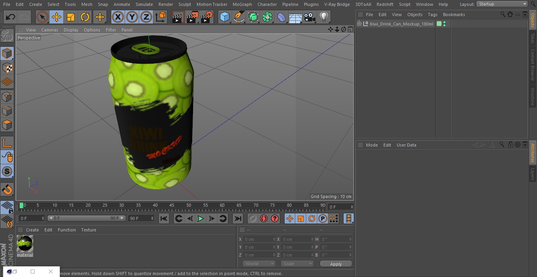This screenshot has width=537, height=277.
Task: Open the material manager Texture menu
Action: tap(88, 230)
